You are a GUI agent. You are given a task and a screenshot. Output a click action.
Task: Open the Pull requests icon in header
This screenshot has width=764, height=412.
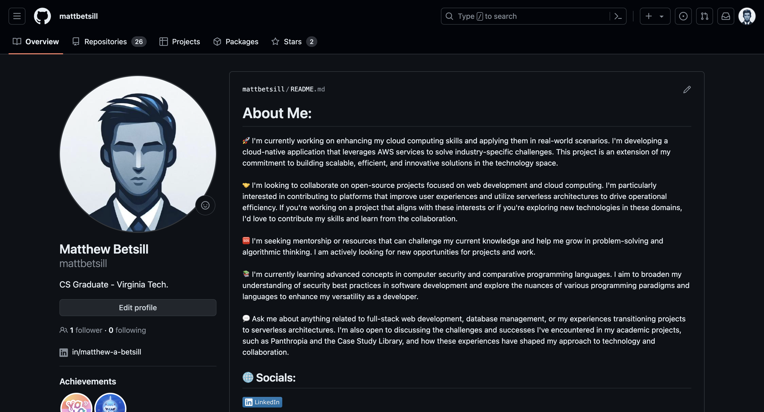point(704,16)
